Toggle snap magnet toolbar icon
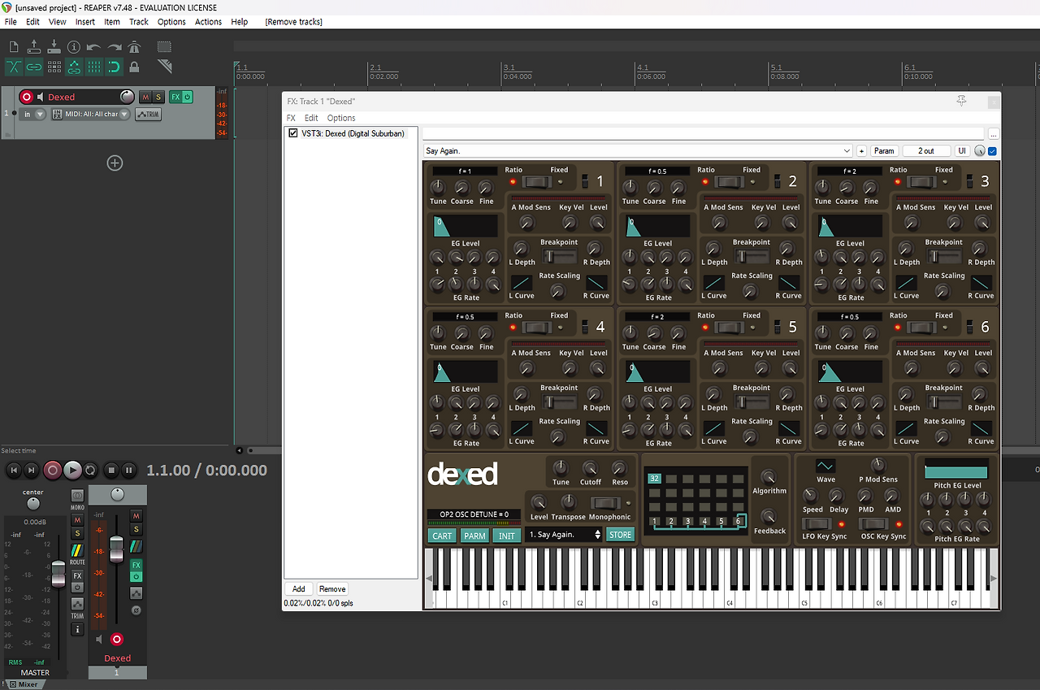 tap(115, 67)
